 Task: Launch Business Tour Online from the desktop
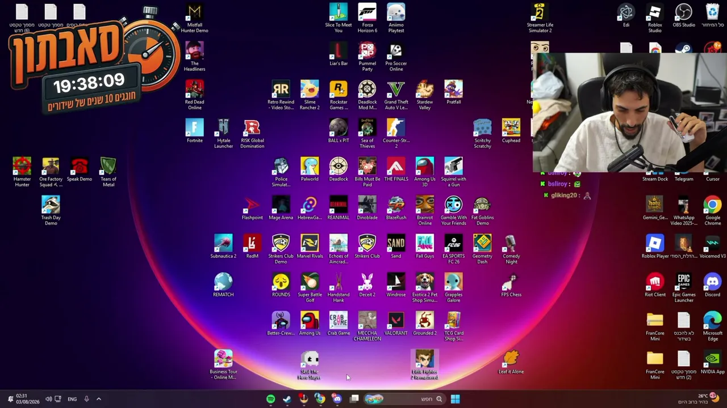tap(223, 365)
